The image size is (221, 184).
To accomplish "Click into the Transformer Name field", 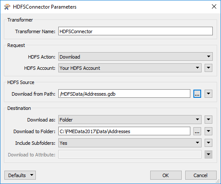I will pos(136,31).
